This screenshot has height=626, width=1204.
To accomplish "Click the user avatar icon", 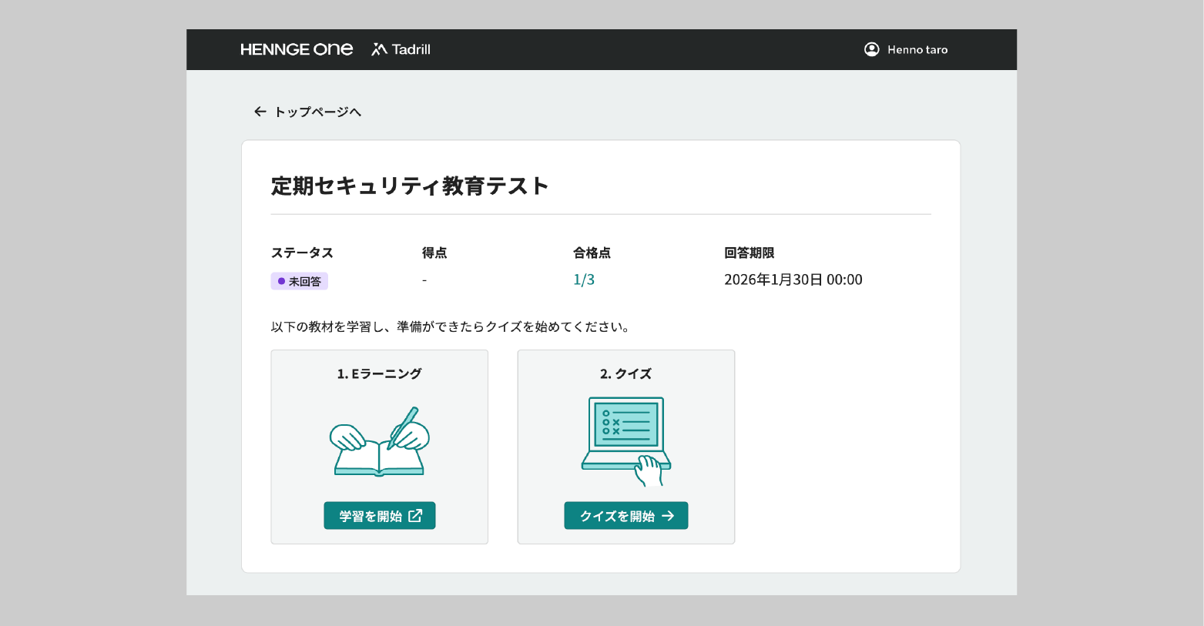I will 871,49.
